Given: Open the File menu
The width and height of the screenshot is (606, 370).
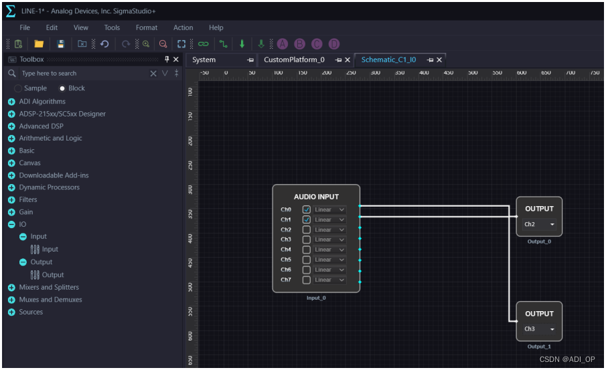Looking at the screenshot, I should [x=25, y=28].
